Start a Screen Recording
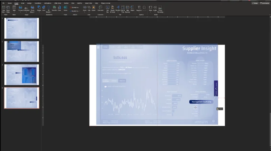Image resolution: width=271 pixels, height=151 pixels. pos(160,9)
